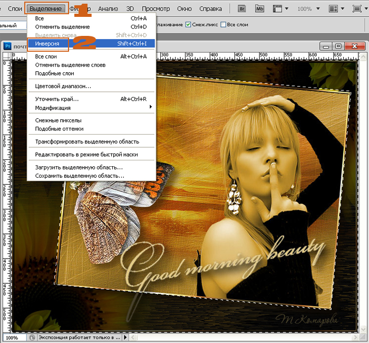Click the vertical scrollbar down arrow

coord(363,329)
